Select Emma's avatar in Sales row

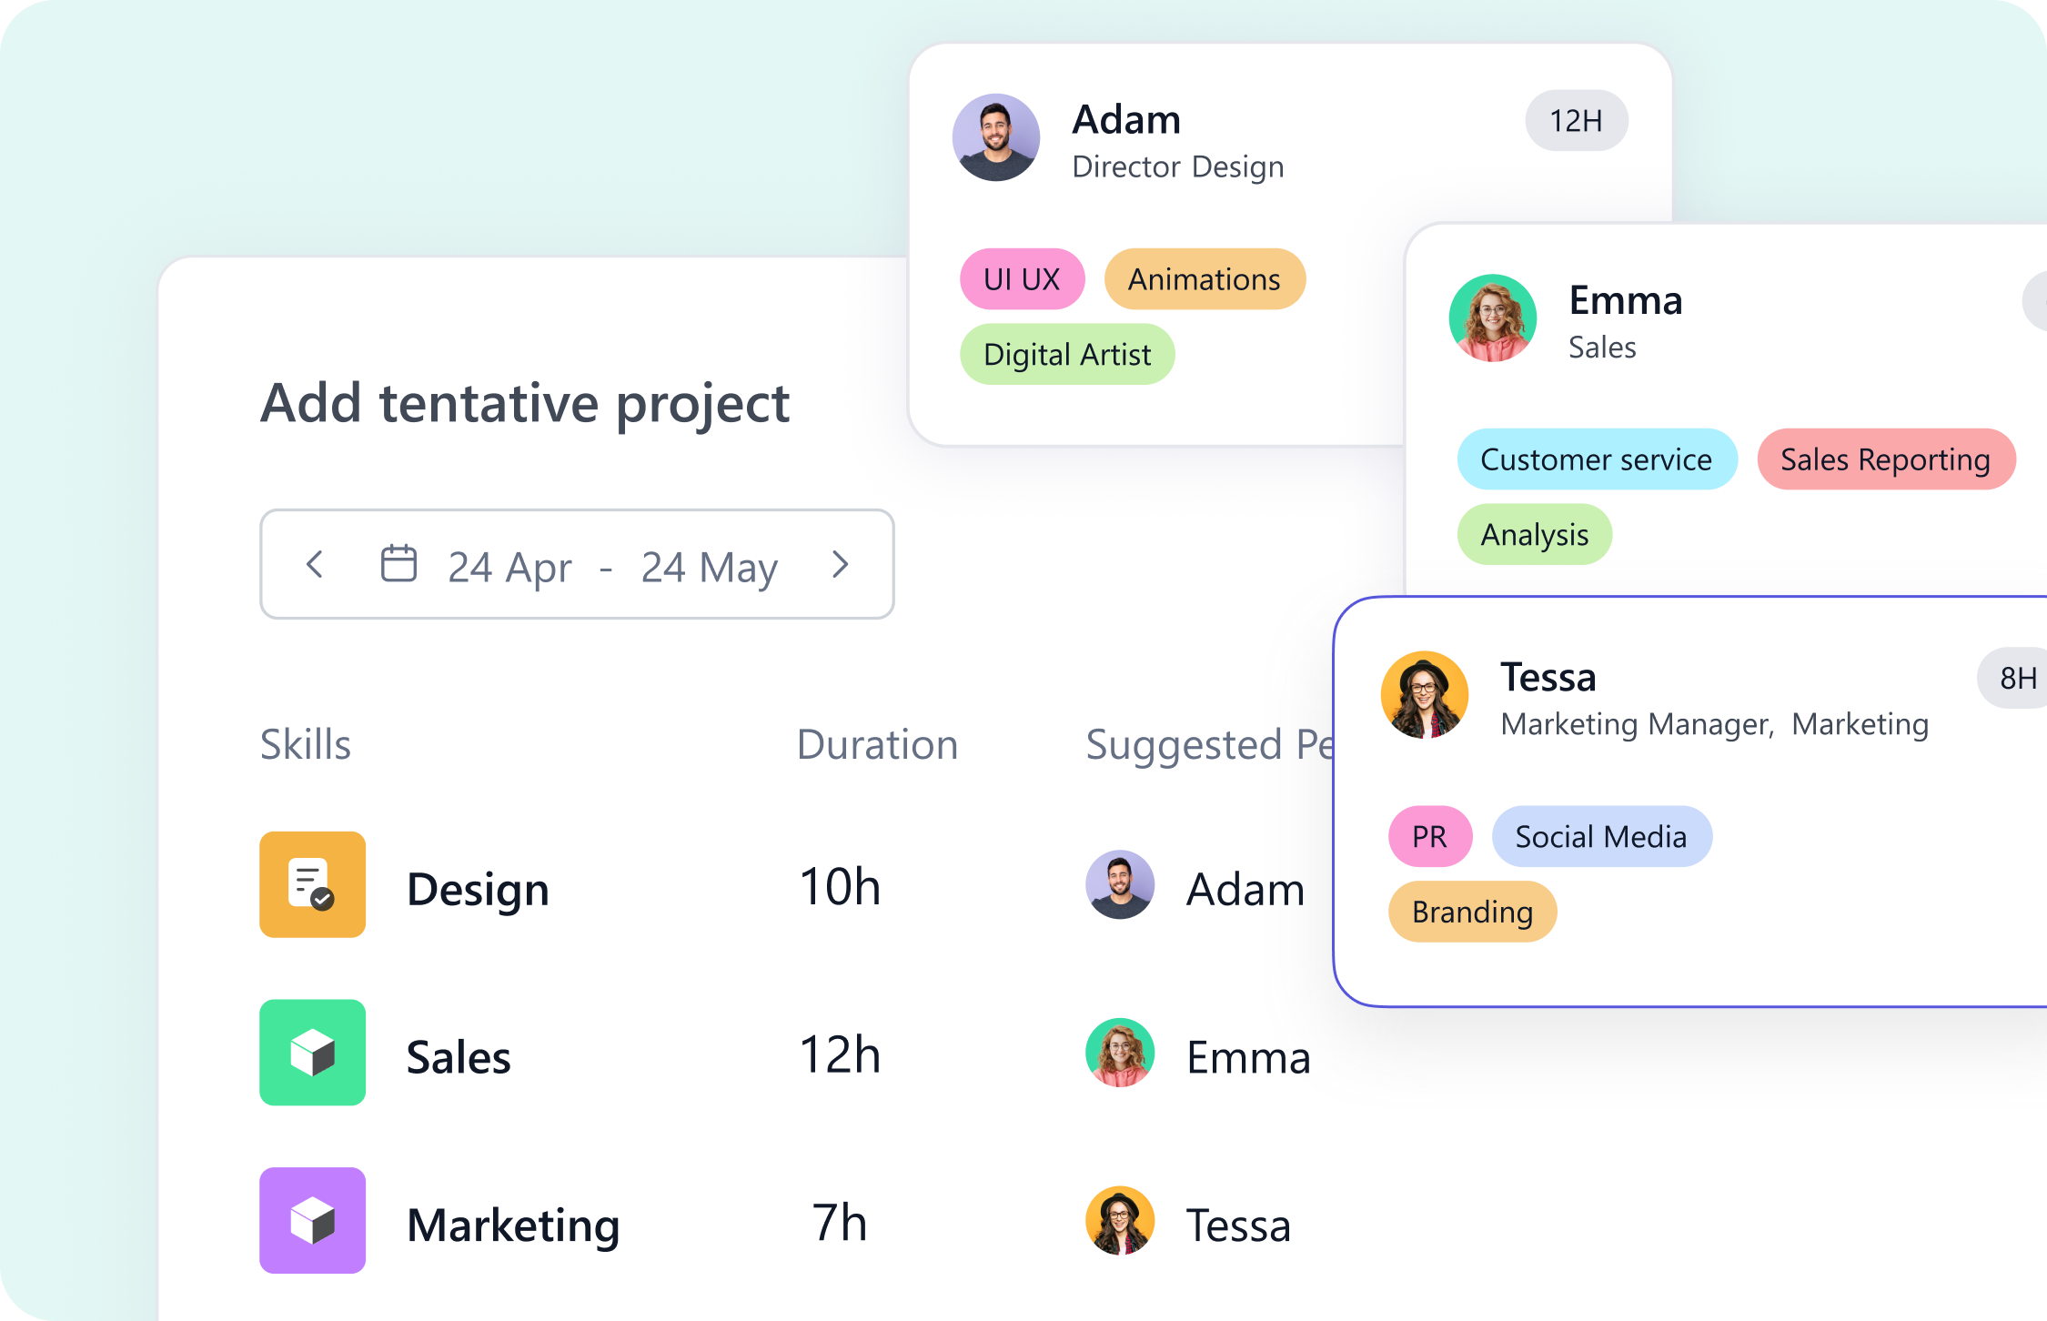tap(1120, 1053)
